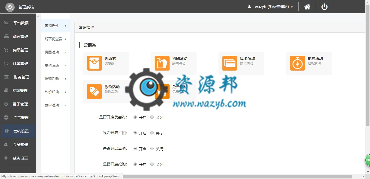Image resolution: width=370 pixels, height=179 pixels.
Task: Open the 抢购活动 submenu link
Action: [x=52, y=79]
